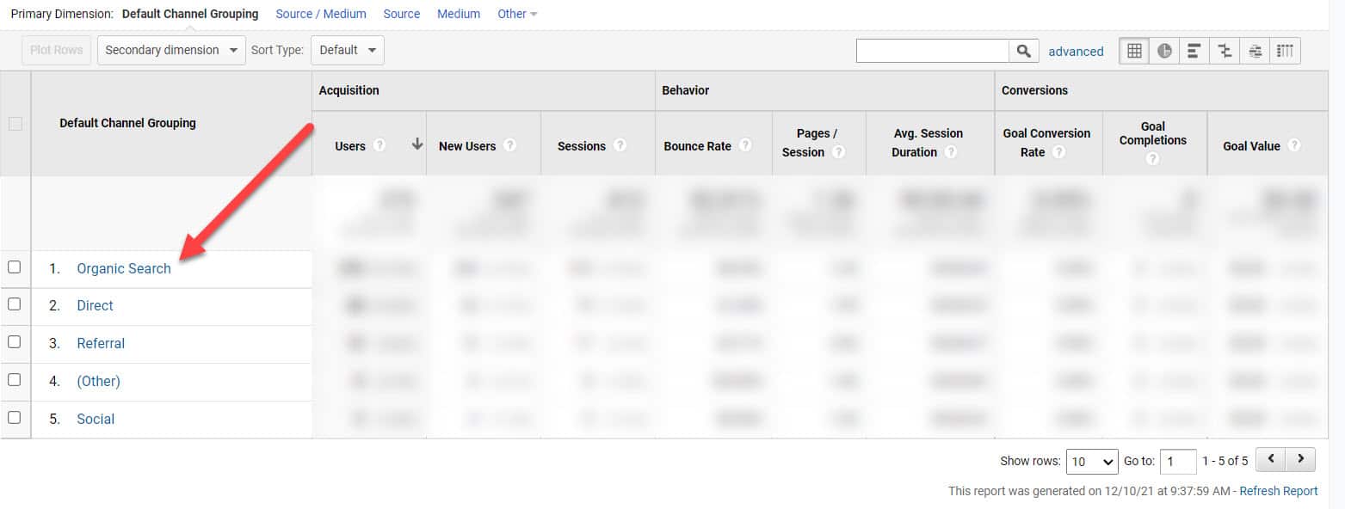Viewport: 1345px width, 509px height.
Task: Switch to the Term cloud view
Action: 1256,51
